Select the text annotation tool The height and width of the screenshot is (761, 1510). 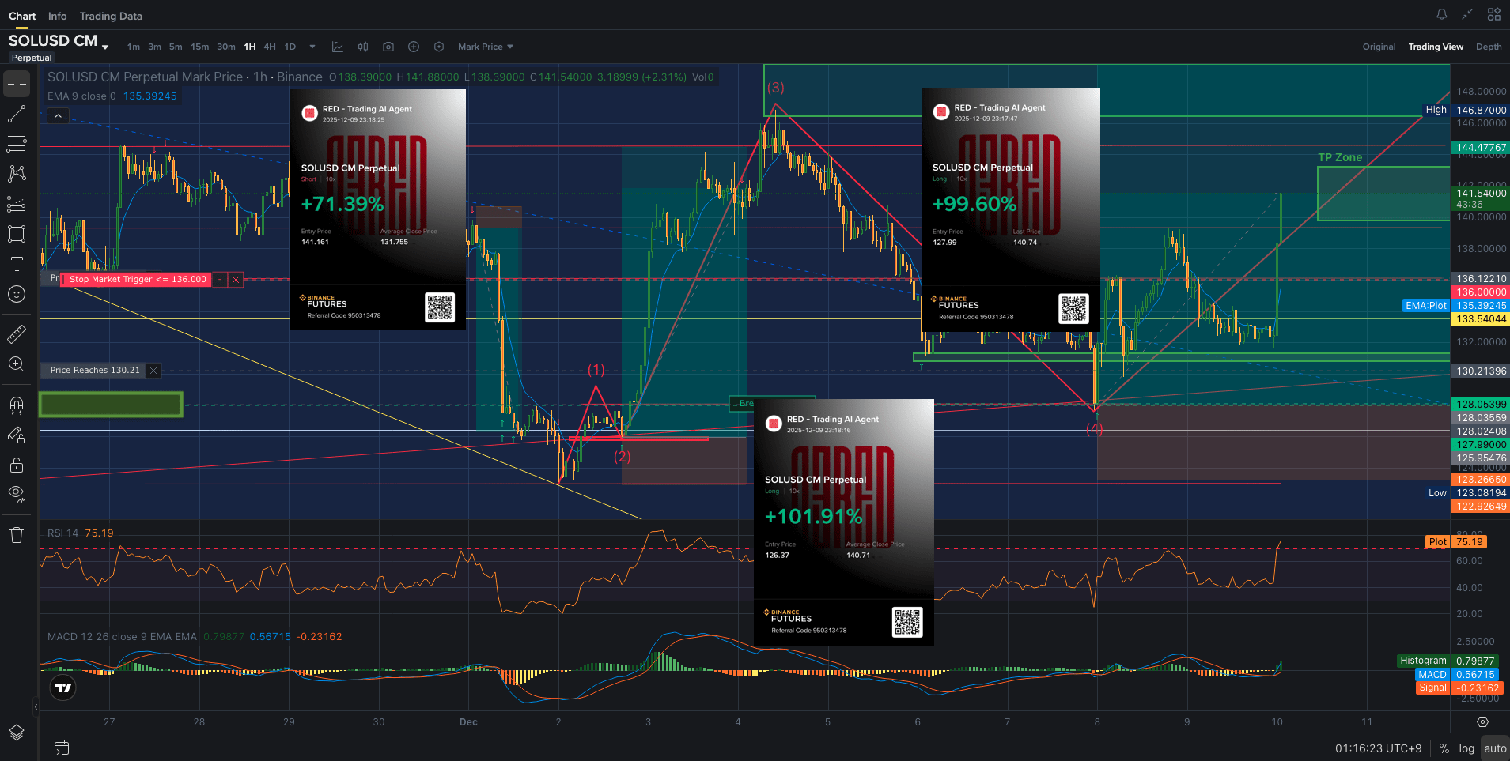(17, 264)
